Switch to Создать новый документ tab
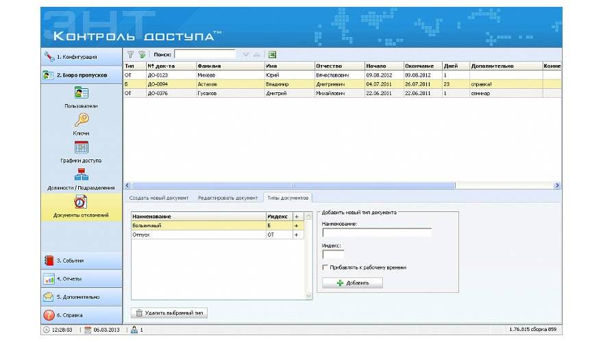The width and height of the screenshot is (603, 342). [x=159, y=198]
